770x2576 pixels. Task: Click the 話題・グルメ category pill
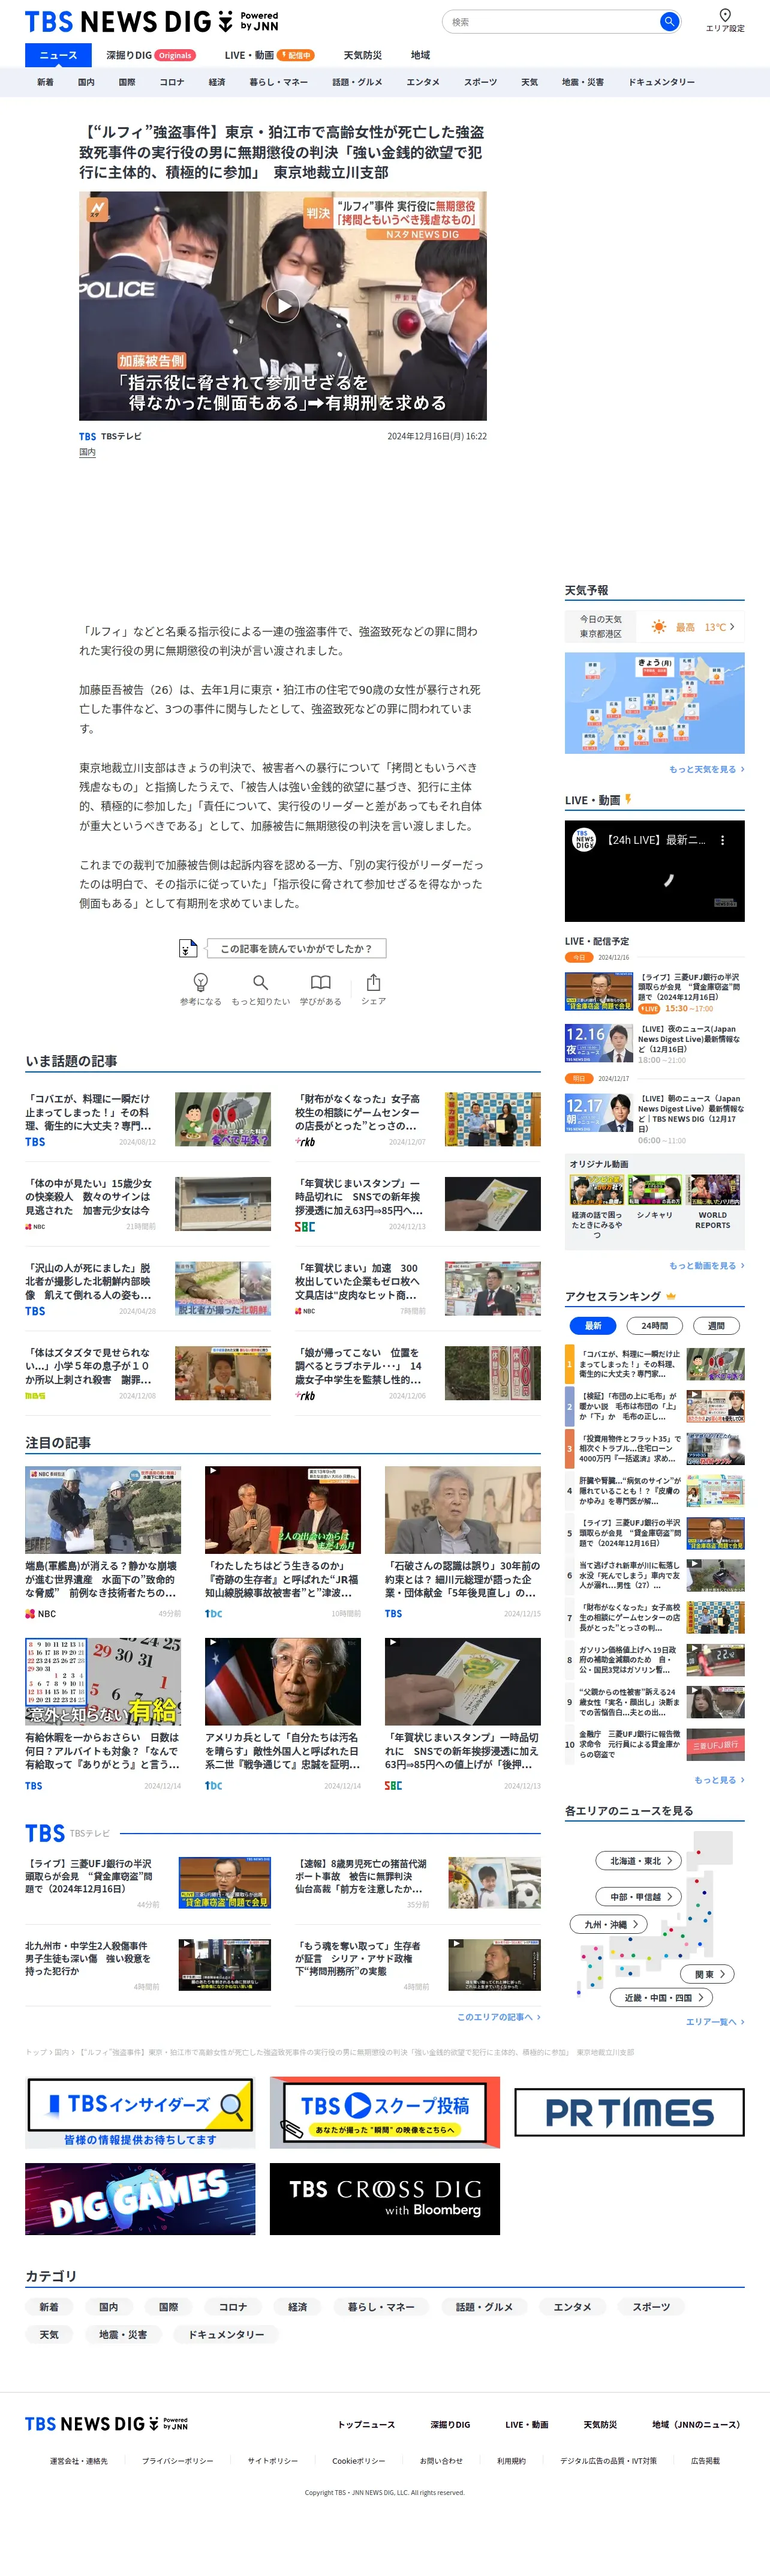(485, 2306)
